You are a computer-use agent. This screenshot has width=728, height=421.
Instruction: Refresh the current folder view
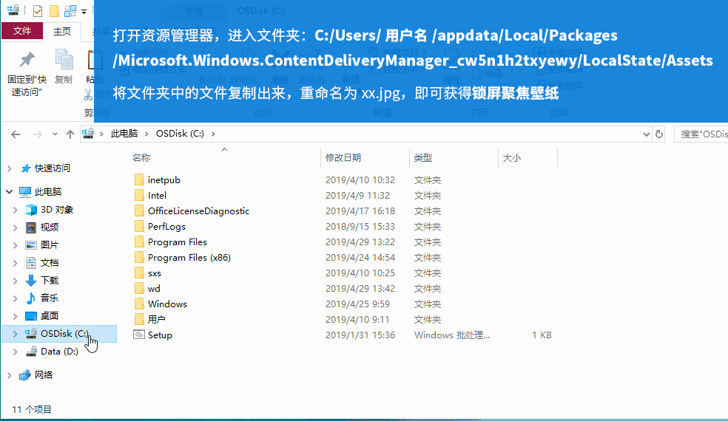point(659,134)
